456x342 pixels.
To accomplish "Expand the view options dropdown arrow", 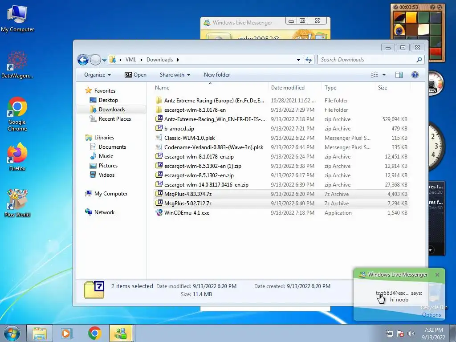I will click(x=384, y=75).
